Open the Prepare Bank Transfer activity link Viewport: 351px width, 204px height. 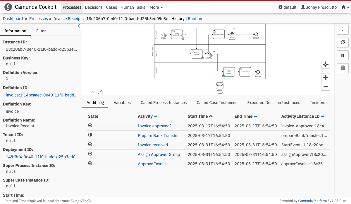(158, 136)
